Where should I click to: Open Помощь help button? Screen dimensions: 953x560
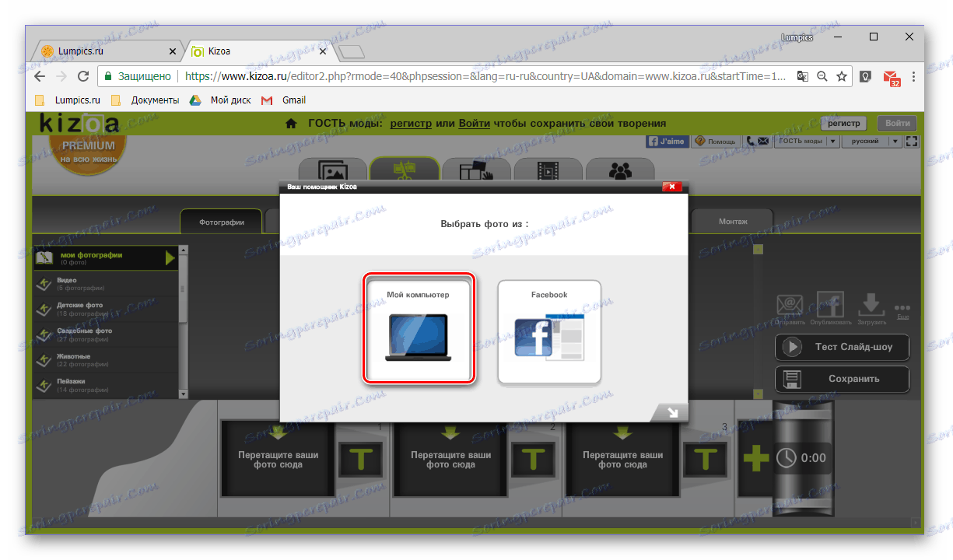(x=717, y=142)
